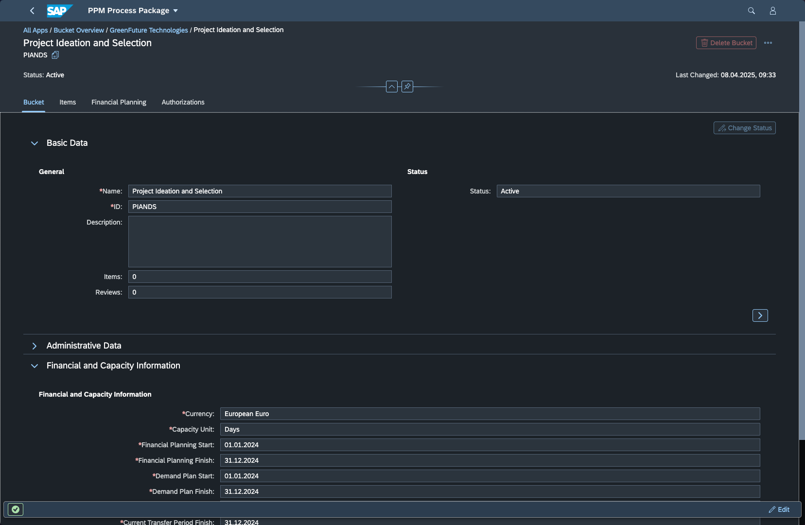Collapse Financial and Capacity Information section
Viewport: 805px width, 525px height.
[35, 366]
